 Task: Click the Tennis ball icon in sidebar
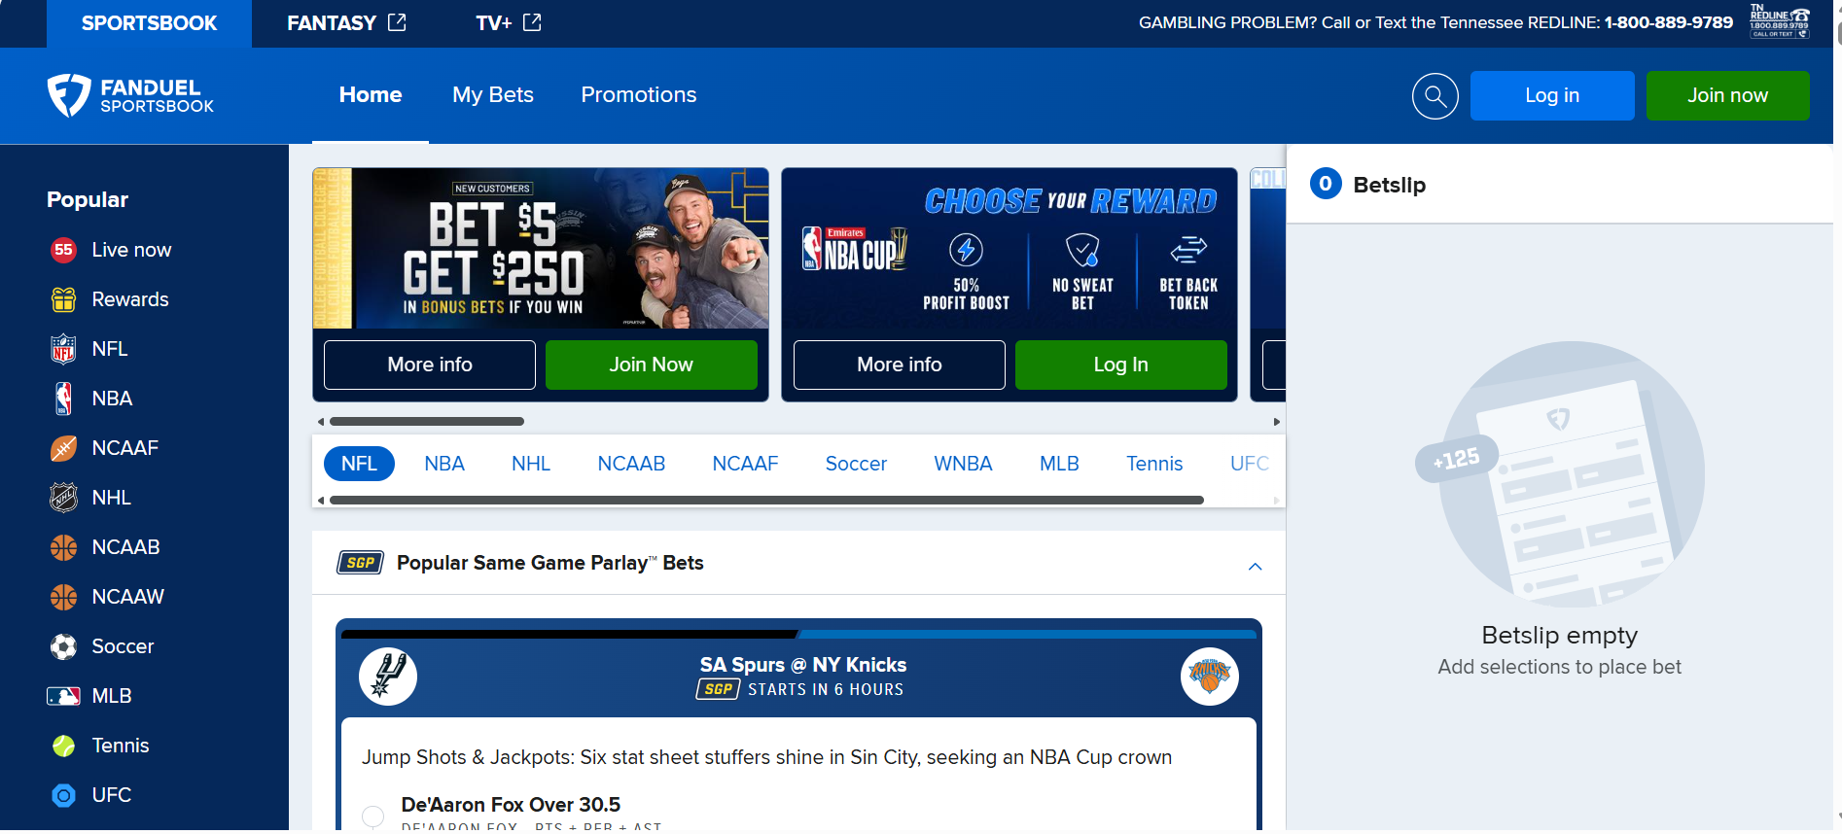point(63,746)
